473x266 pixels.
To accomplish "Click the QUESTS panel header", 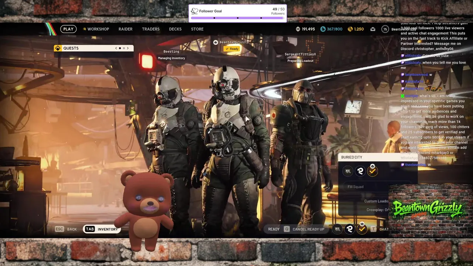I will click(94, 48).
